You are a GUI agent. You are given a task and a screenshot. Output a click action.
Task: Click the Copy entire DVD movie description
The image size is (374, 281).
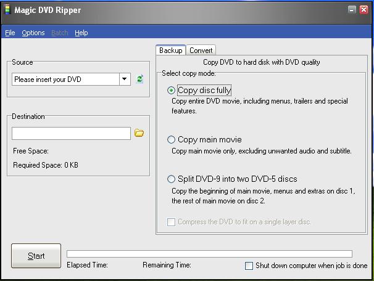pyautogui.click(x=259, y=106)
